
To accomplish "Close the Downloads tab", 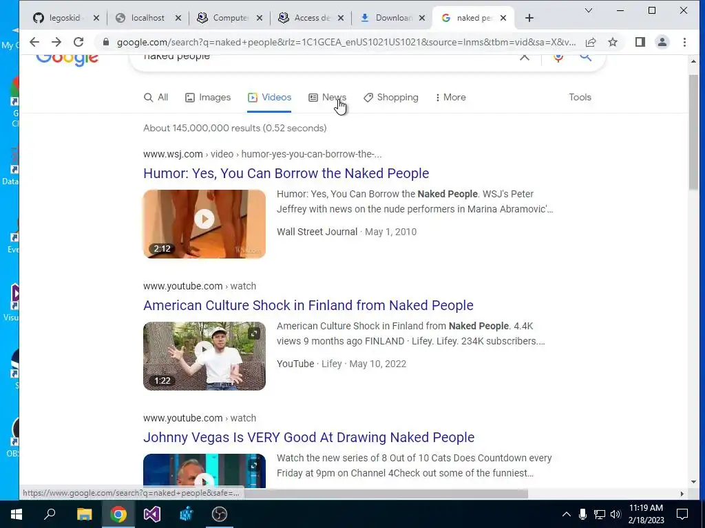I will (x=422, y=18).
